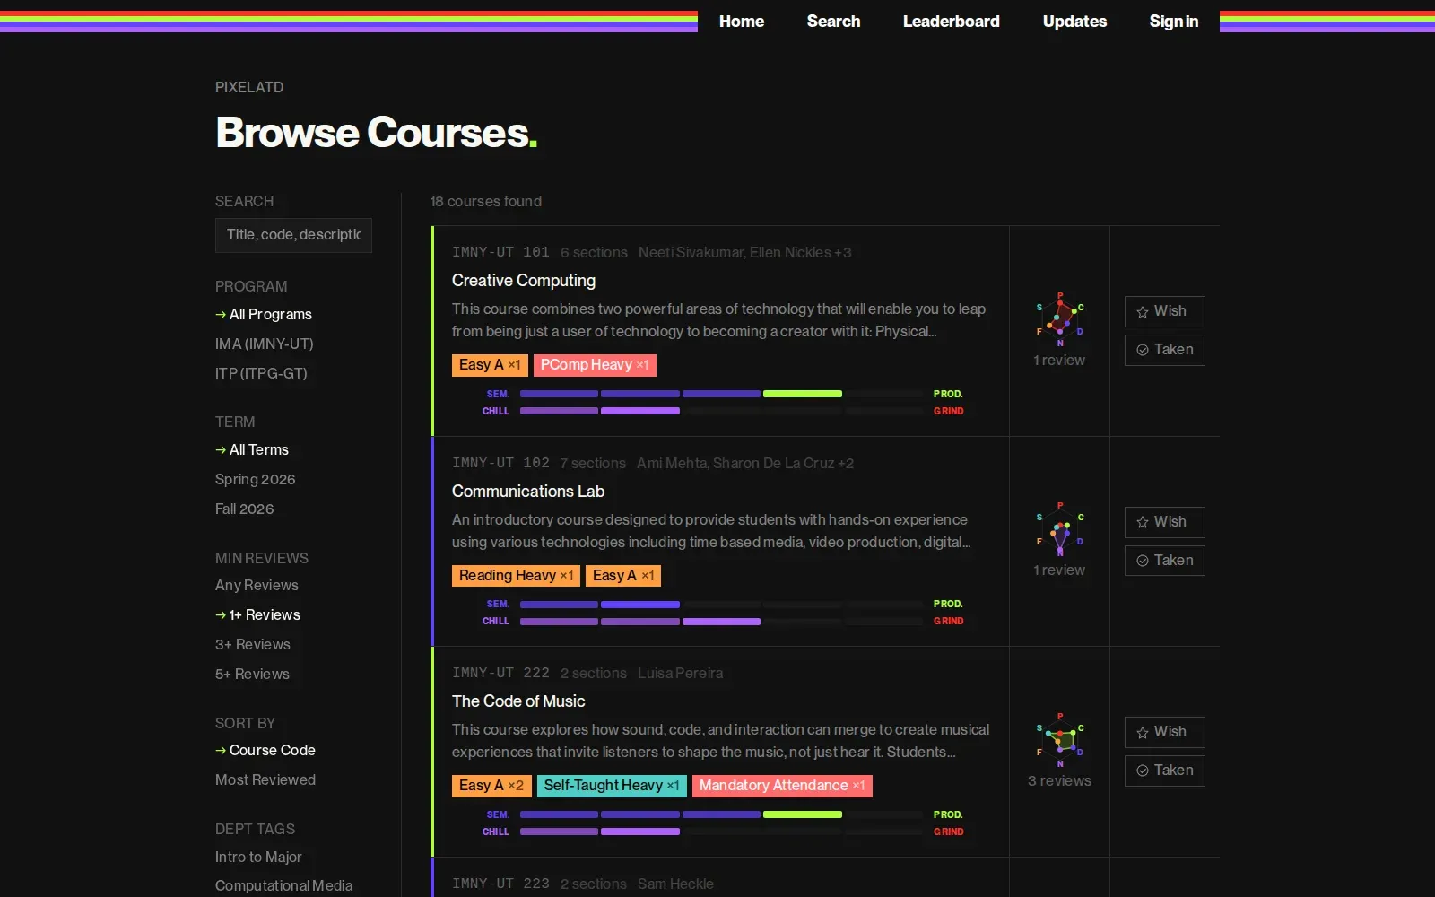The width and height of the screenshot is (1435, 897).
Task: Click star icon in Creative Computing Wish button
Action: (x=1143, y=312)
